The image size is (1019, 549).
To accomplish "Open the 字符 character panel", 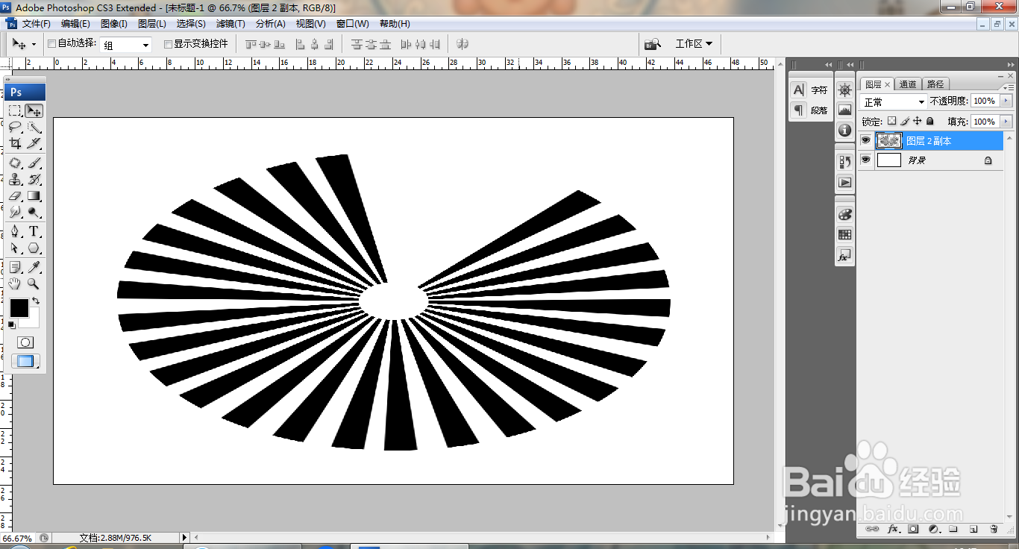I will 810,90.
